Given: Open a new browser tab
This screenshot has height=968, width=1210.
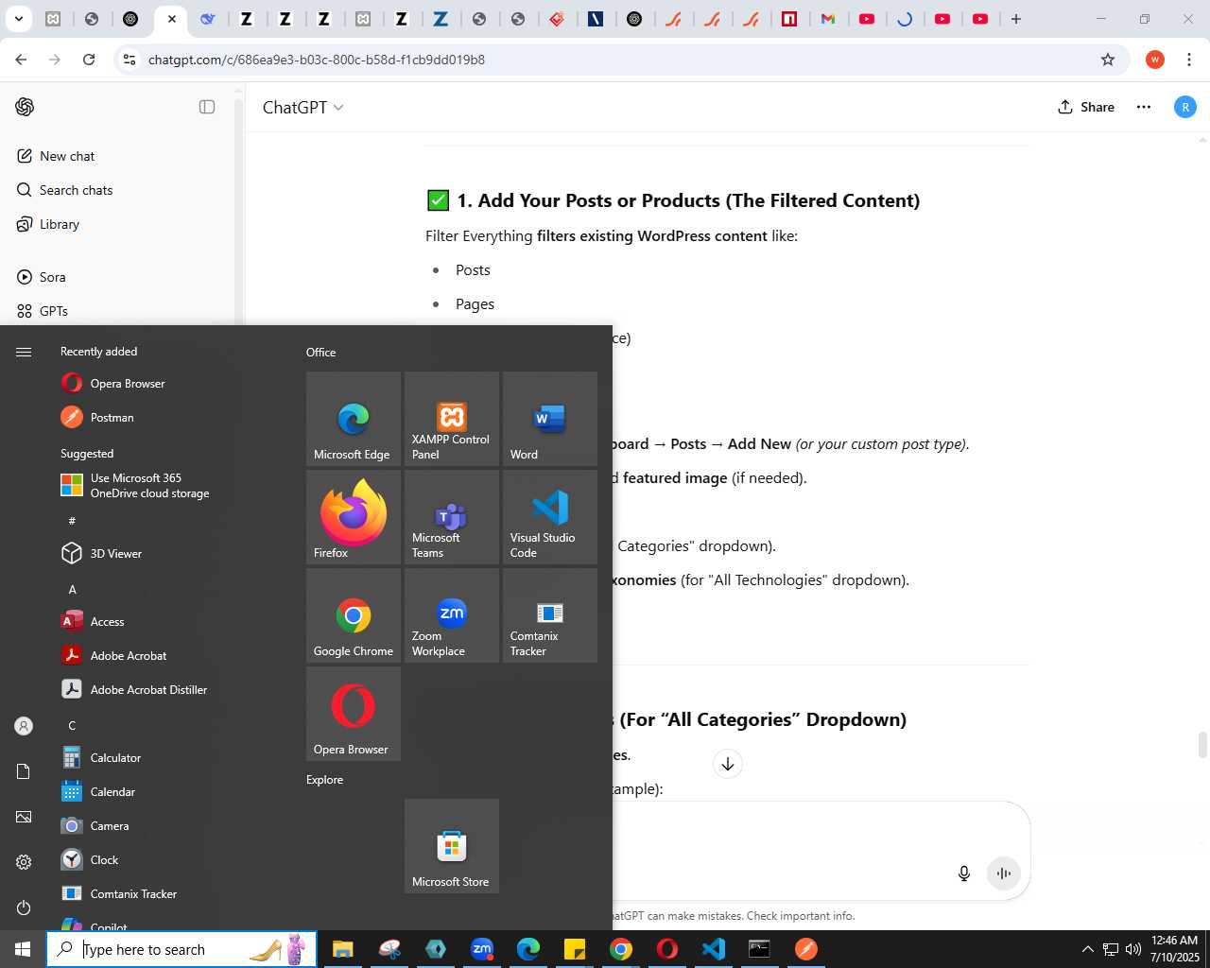Looking at the screenshot, I should pyautogui.click(x=1016, y=19).
